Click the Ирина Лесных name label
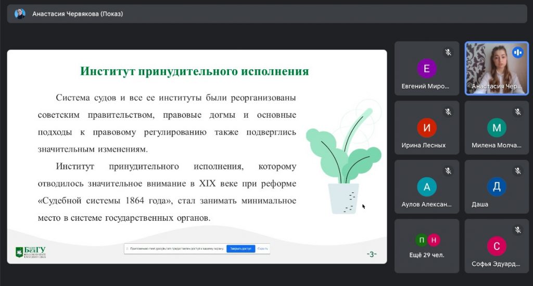 click(x=424, y=145)
